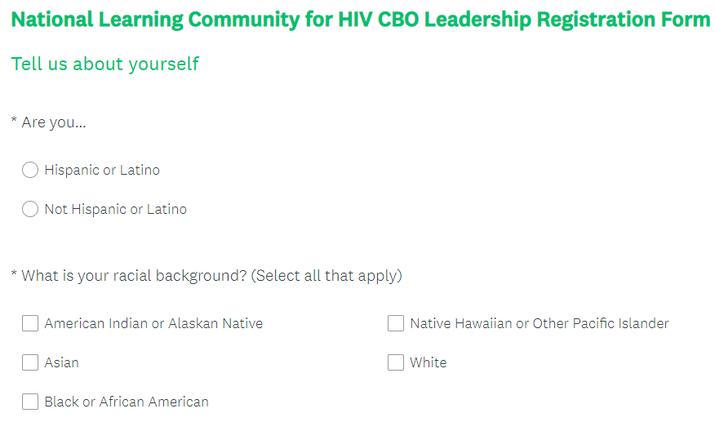The image size is (715, 422).
Task: Click the 'Hispanic or Latino' label text
Action: pyautogui.click(x=102, y=170)
